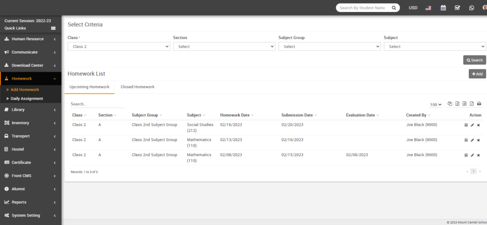Expand the Alumni sidebar menu
Image resolution: width=487 pixels, height=225 pixels.
click(x=31, y=189)
